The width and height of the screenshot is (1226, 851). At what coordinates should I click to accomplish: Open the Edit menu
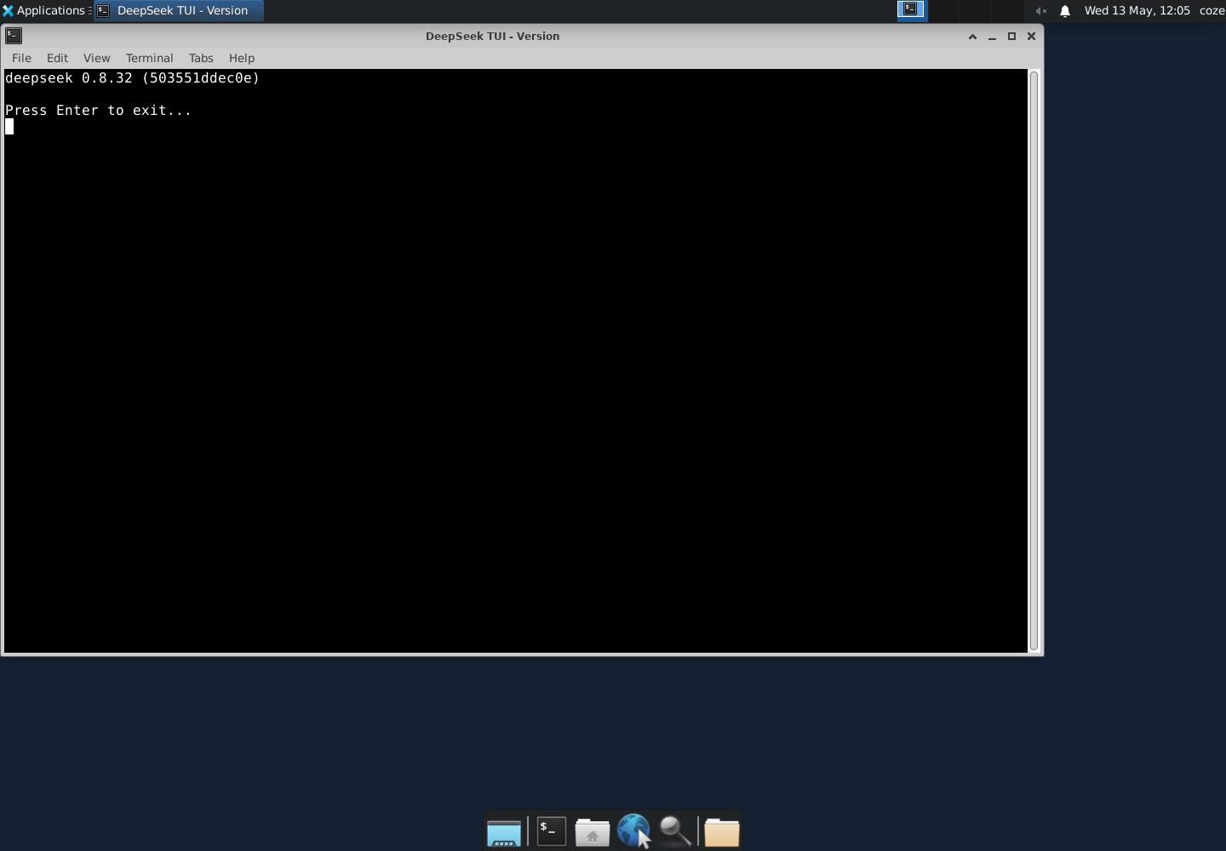[57, 58]
